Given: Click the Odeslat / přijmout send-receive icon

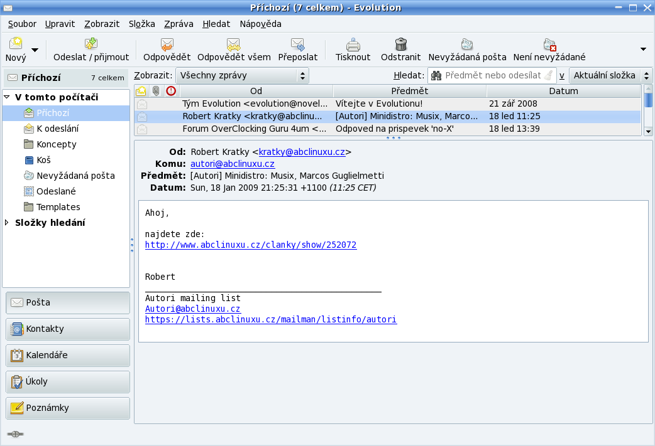Looking at the screenshot, I should tap(91, 43).
